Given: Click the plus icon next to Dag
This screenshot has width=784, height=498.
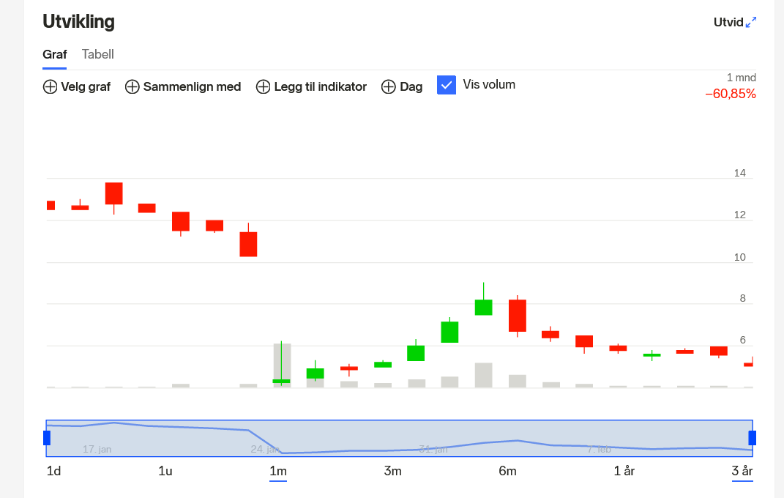Looking at the screenshot, I should [x=389, y=86].
